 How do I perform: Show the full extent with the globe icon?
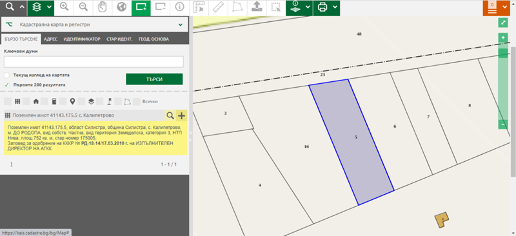(x=122, y=7)
